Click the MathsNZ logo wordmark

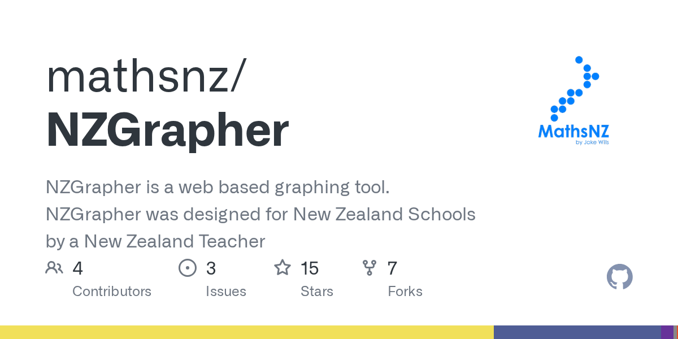[x=573, y=132]
